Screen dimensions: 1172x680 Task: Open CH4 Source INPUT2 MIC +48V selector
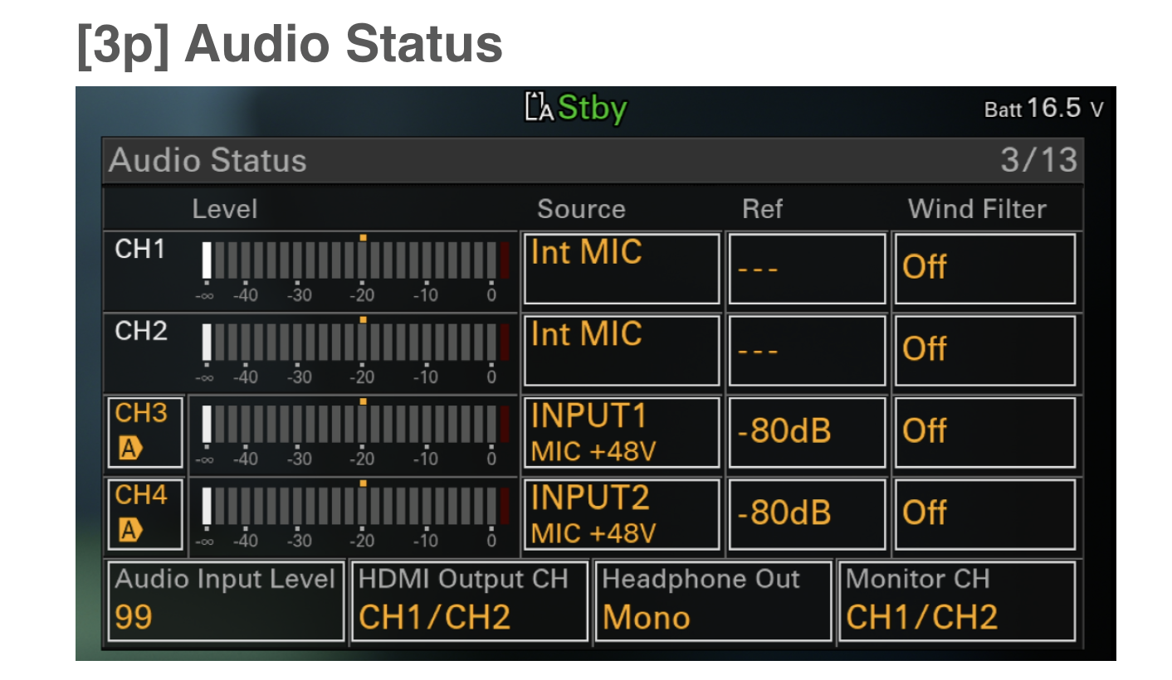coord(622,513)
